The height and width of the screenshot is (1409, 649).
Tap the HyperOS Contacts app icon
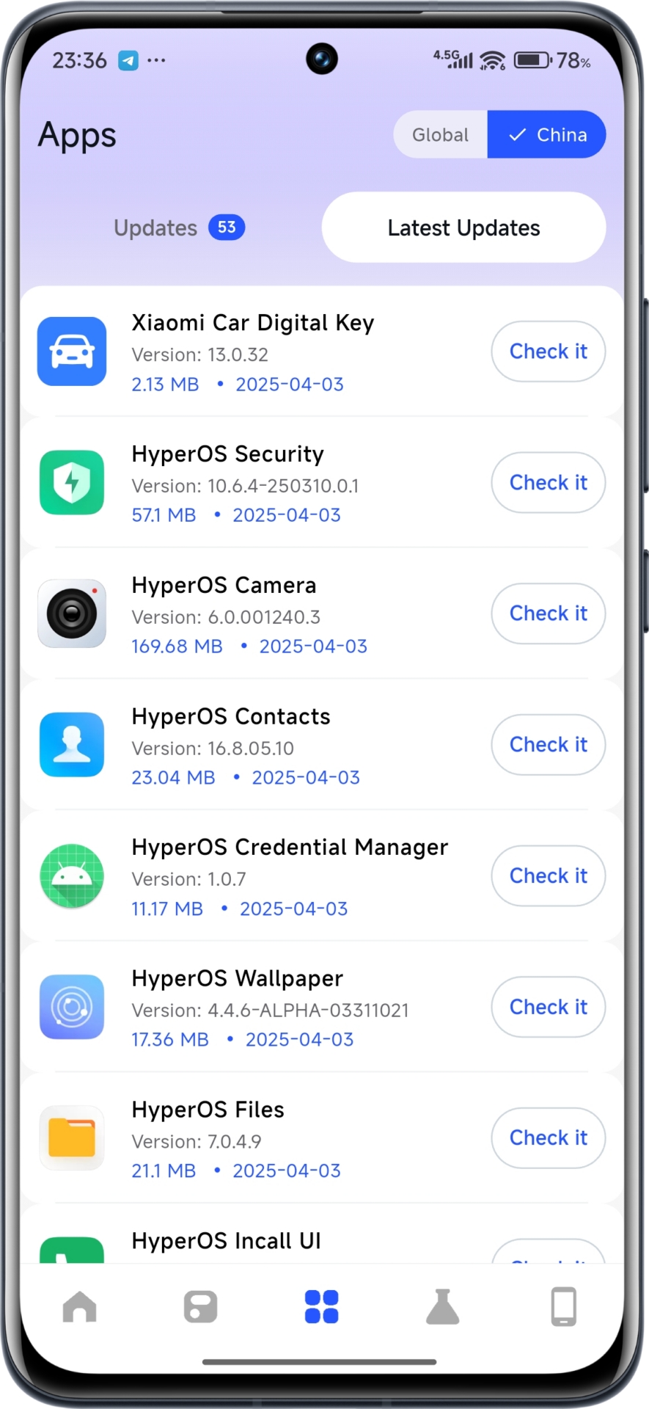72,745
